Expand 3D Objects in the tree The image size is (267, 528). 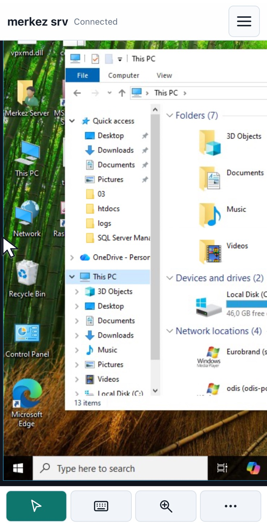[x=77, y=292]
